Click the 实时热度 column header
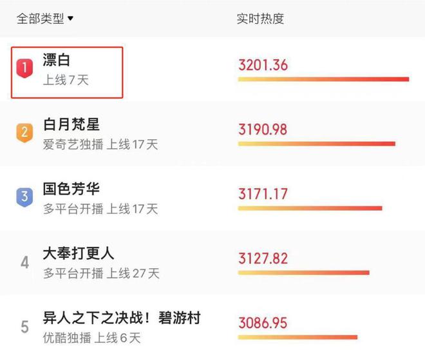The height and width of the screenshot is (350, 425). 260,19
